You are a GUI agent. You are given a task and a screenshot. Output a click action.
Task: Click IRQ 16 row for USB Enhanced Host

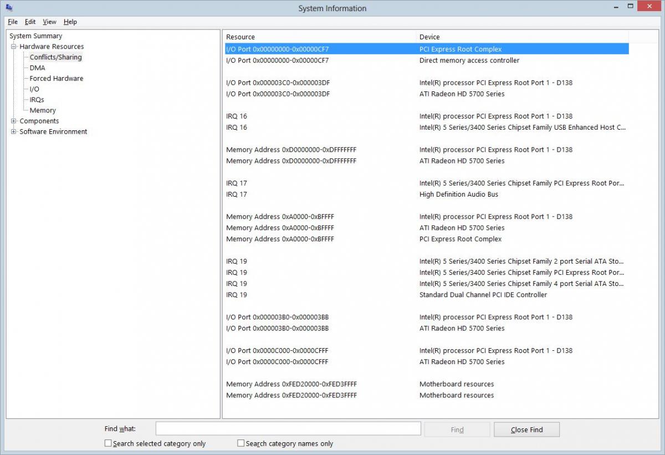[426, 127]
